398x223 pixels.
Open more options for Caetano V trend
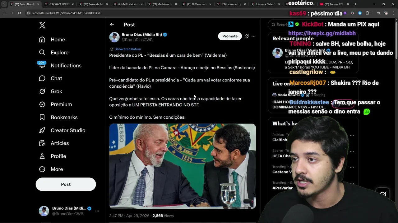click(352, 168)
